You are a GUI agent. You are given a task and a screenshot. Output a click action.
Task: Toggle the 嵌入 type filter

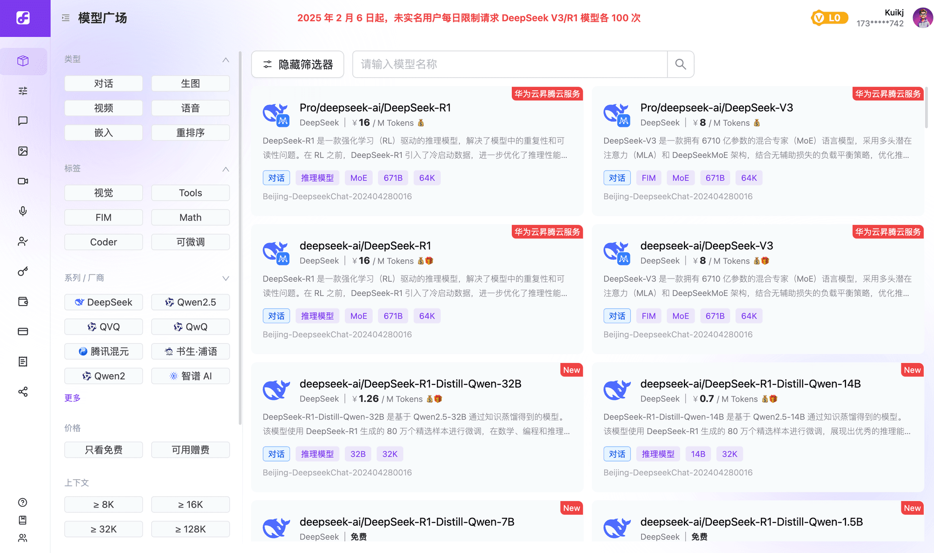pos(104,133)
